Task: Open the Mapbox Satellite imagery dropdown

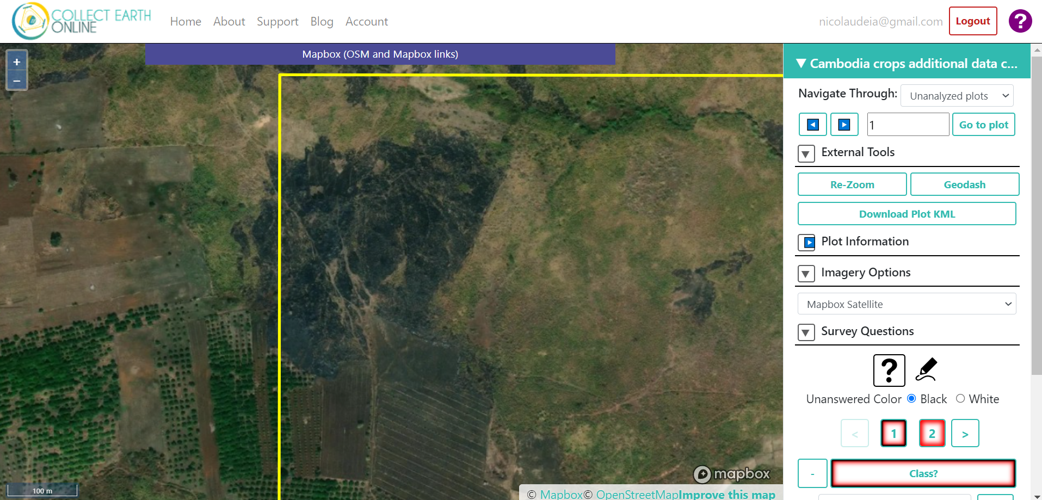Action: click(x=907, y=304)
